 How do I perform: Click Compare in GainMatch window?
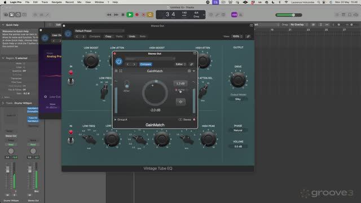(146, 64)
